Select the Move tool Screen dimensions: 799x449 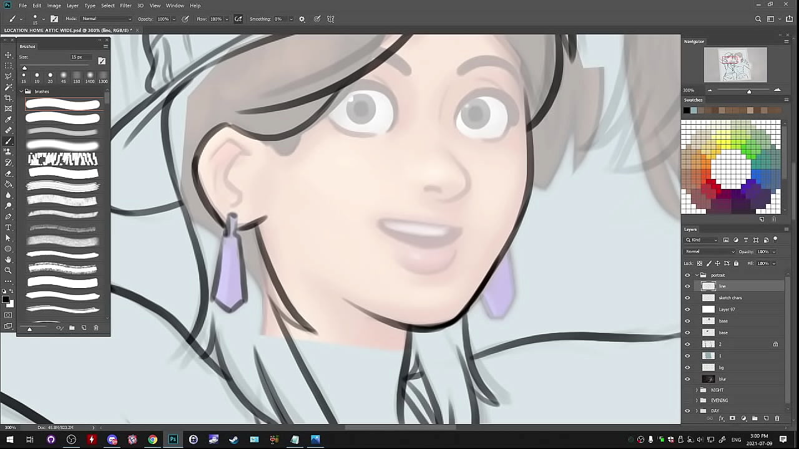click(8, 55)
